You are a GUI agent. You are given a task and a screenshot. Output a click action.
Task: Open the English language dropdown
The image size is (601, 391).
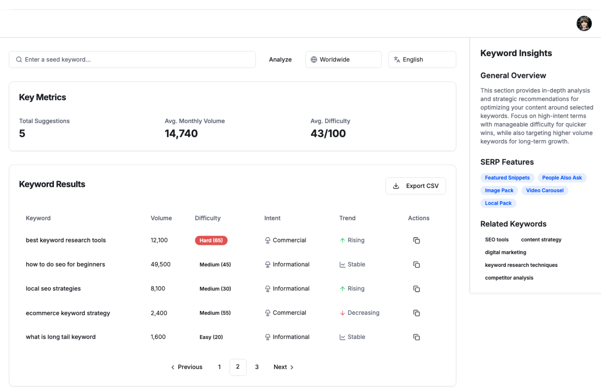point(422,60)
